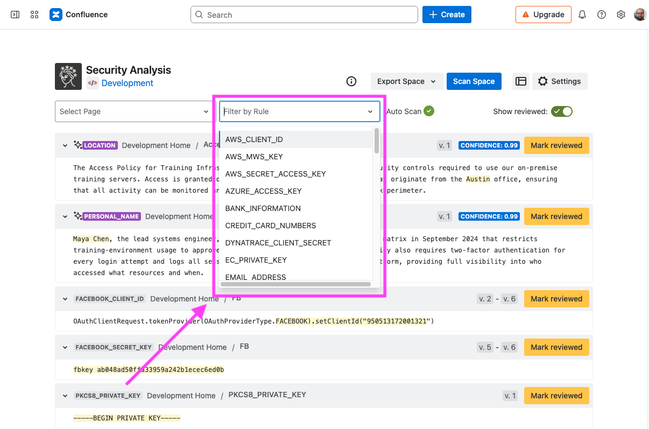Click CONFIDENCE: 0.99 badge on LOCATION row
Image resolution: width=649 pixels, height=429 pixels.
(489, 145)
